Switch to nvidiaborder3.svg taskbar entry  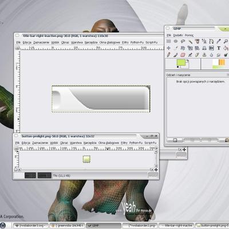click(x=30, y=226)
